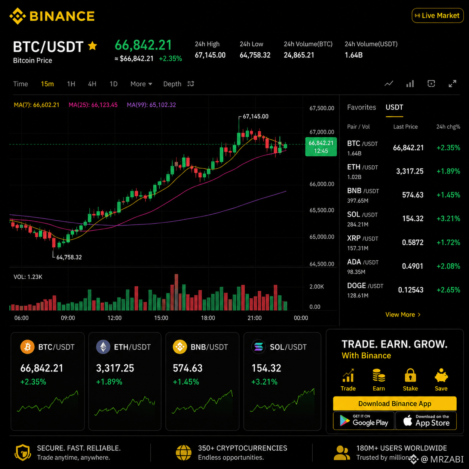Click the Ethereum coin icon on ETH card

pyautogui.click(x=103, y=347)
